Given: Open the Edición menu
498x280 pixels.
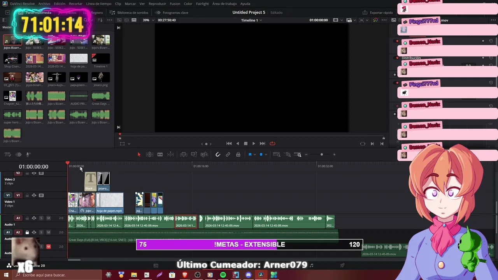Looking at the screenshot, I should (x=60, y=3).
